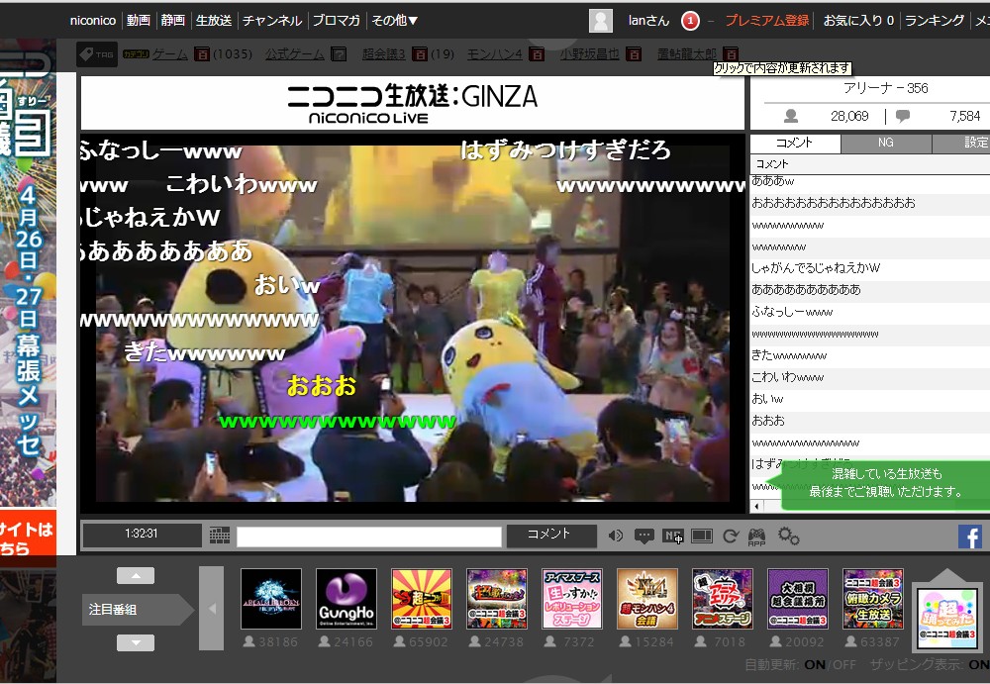Click the comment text input field
The height and width of the screenshot is (684, 990).
pyautogui.click(x=369, y=537)
